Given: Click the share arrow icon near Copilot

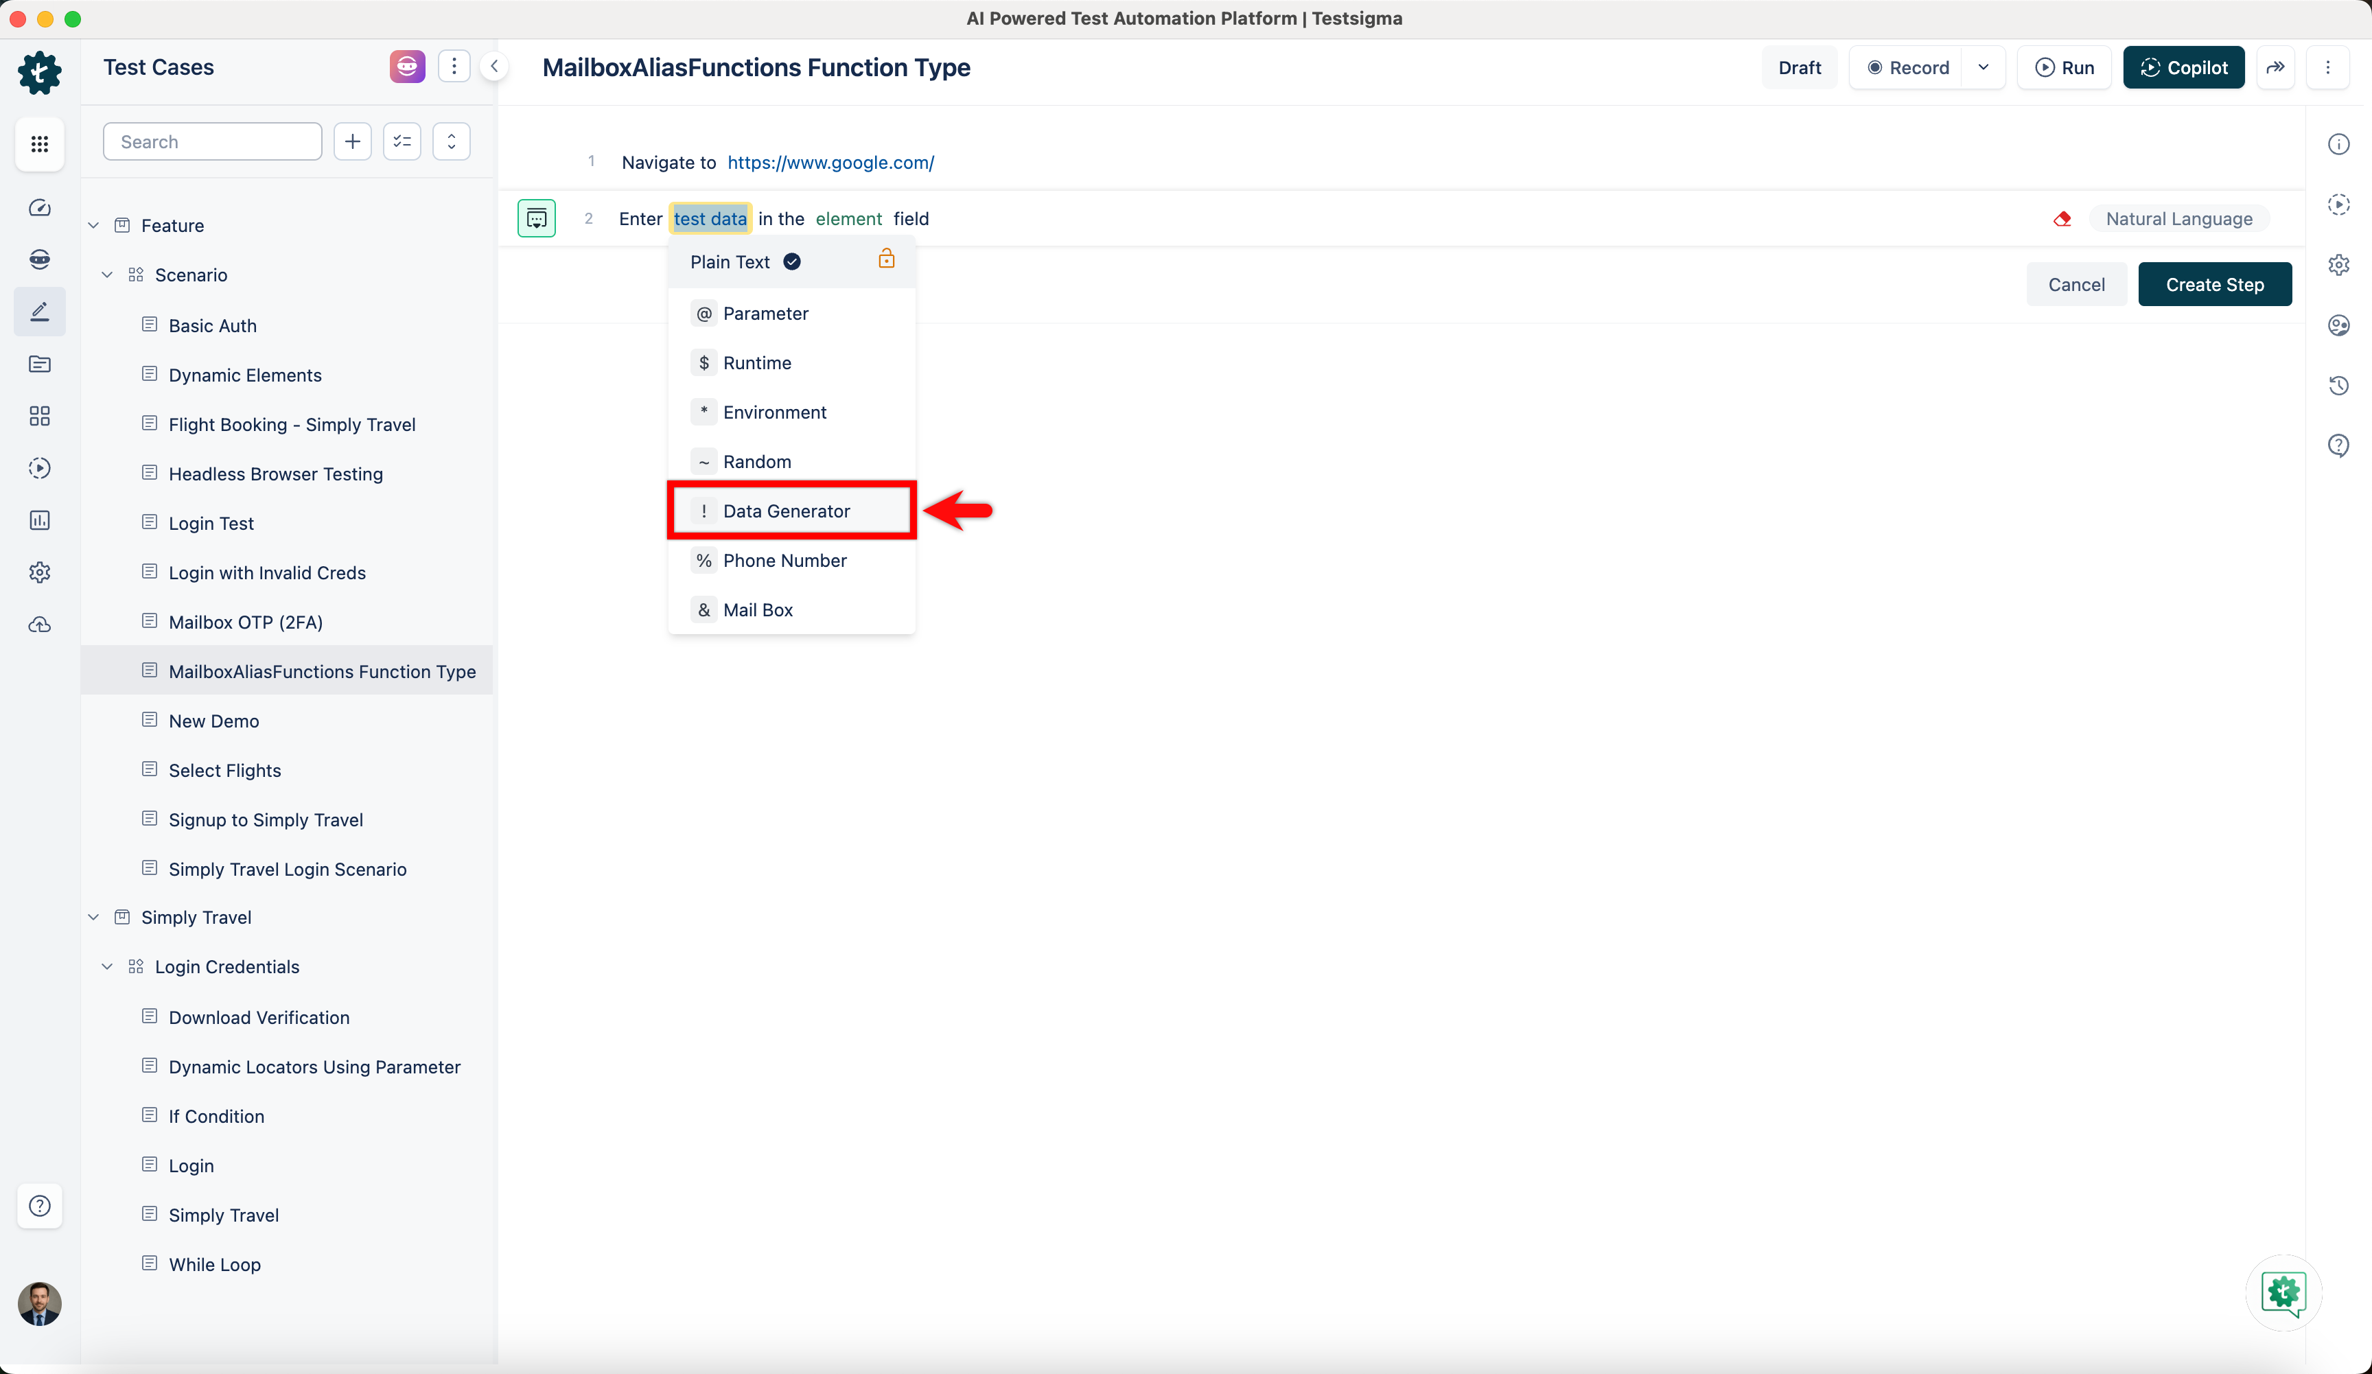Looking at the screenshot, I should click(2275, 68).
